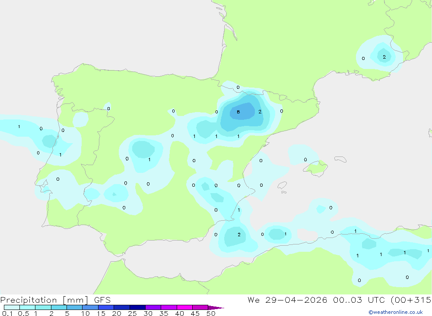Select the 30–35 mm purple legend swatch
The width and height of the screenshot is (432, 316).
pyautogui.click(x=153, y=307)
